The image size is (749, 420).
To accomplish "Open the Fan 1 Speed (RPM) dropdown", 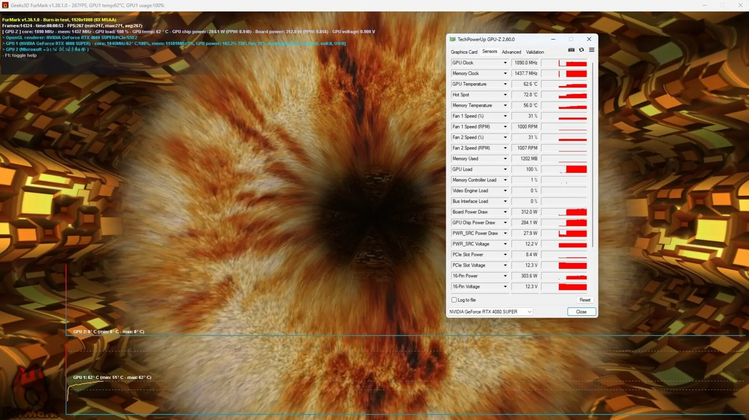I will click(505, 127).
